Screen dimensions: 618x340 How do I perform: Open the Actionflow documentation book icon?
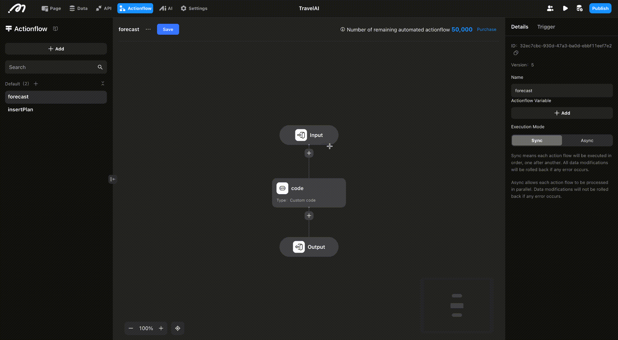(55, 29)
